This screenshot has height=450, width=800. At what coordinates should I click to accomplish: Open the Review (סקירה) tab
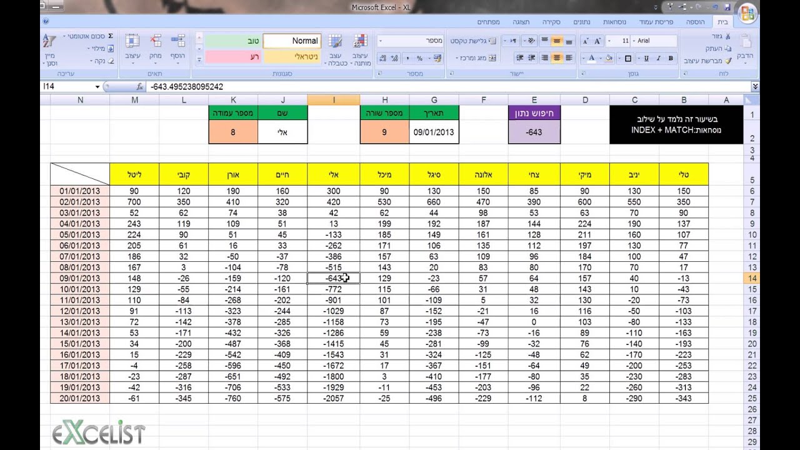point(551,22)
